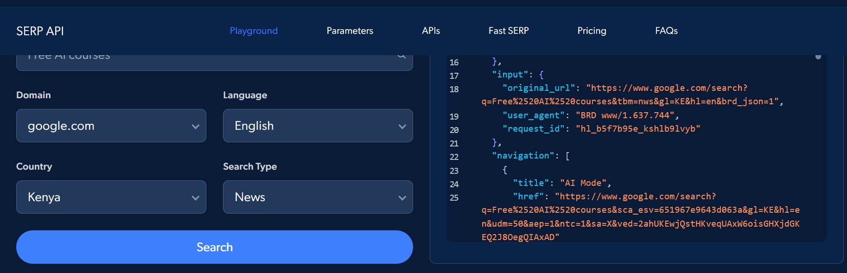Click the SERP API logo text
This screenshot has width=847, height=273.
coord(40,31)
